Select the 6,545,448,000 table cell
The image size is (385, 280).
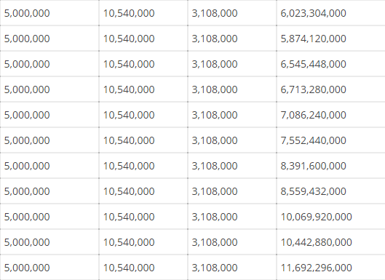coord(330,64)
